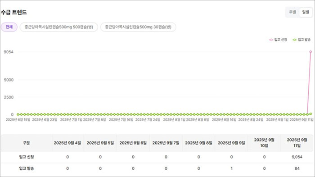Click the 입고 발송 value 1 on 9월 9일
This screenshot has height=177, width=315.
pyautogui.click(x=231, y=168)
